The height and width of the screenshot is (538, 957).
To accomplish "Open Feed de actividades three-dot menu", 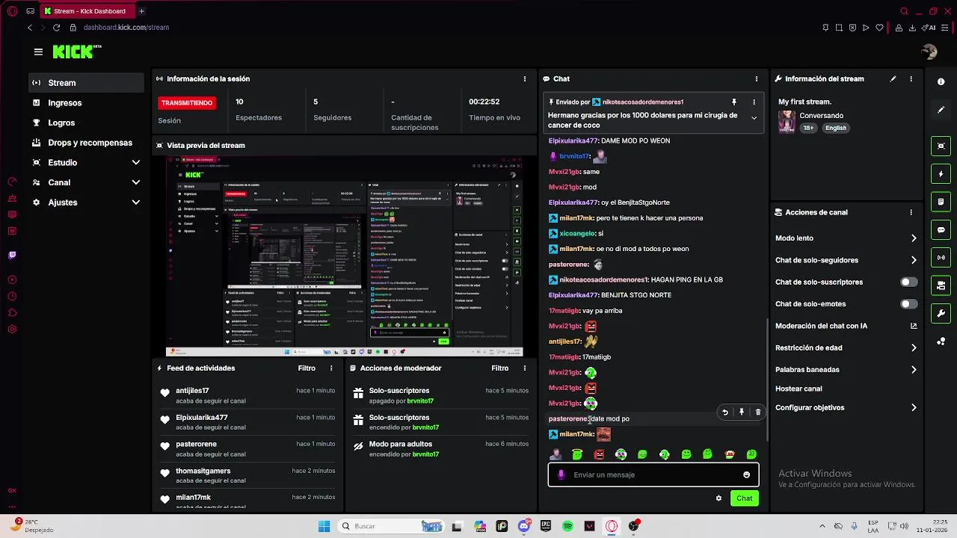I will pyautogui.click(x=331, y=368).
